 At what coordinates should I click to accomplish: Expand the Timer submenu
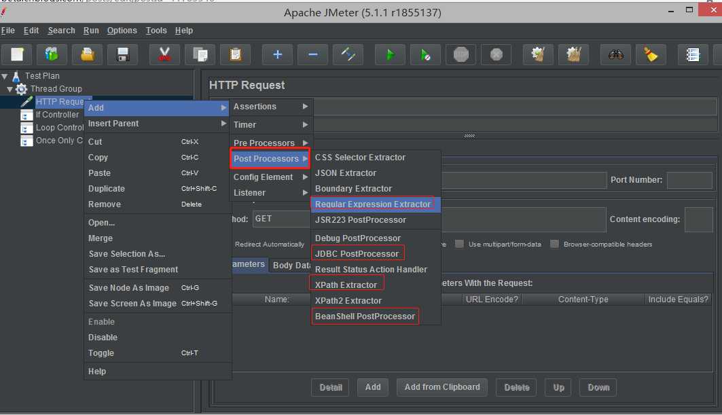click(271, 125)
